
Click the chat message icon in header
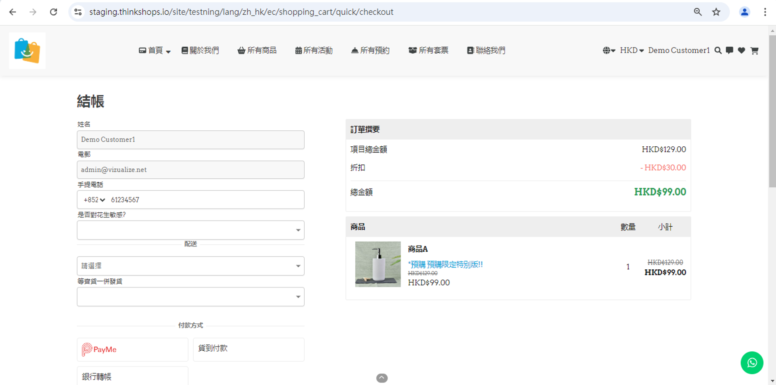click(729, 50)
